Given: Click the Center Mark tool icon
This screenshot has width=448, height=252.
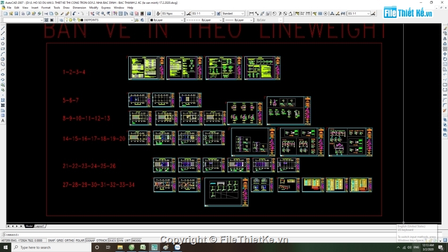Looking at the screenshot, I should (x=325, y=13).
